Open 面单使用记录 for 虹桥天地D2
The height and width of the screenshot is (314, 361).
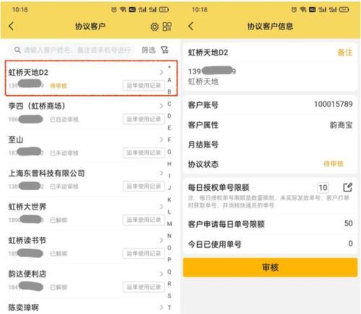144,86
